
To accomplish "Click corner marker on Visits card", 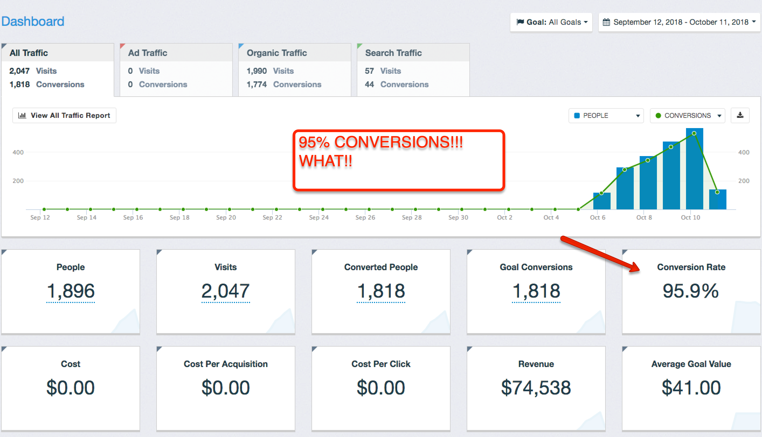I will tap(159, 252).
